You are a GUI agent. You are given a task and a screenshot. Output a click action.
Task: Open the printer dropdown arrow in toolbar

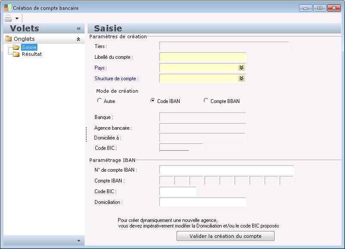coord(17,18)
